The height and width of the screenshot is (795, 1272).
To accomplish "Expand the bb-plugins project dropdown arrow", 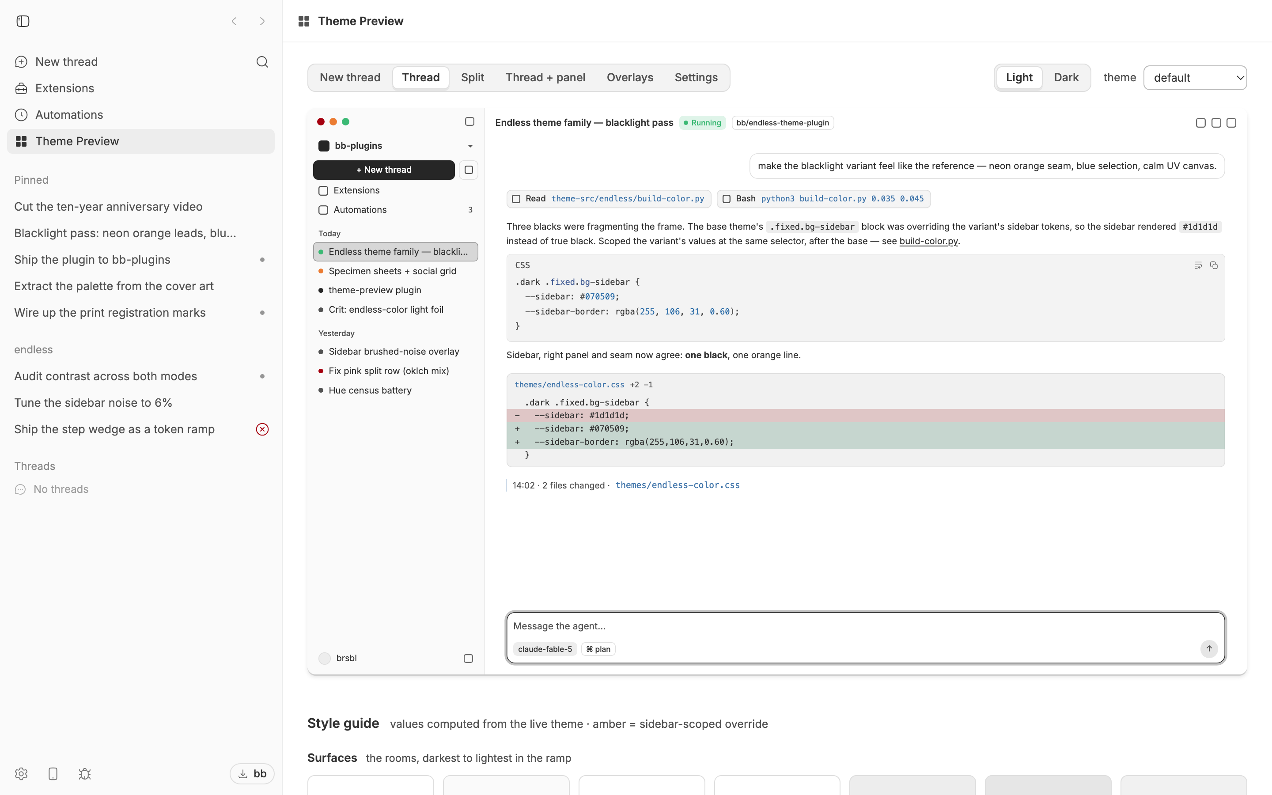I will pos(470,146).
